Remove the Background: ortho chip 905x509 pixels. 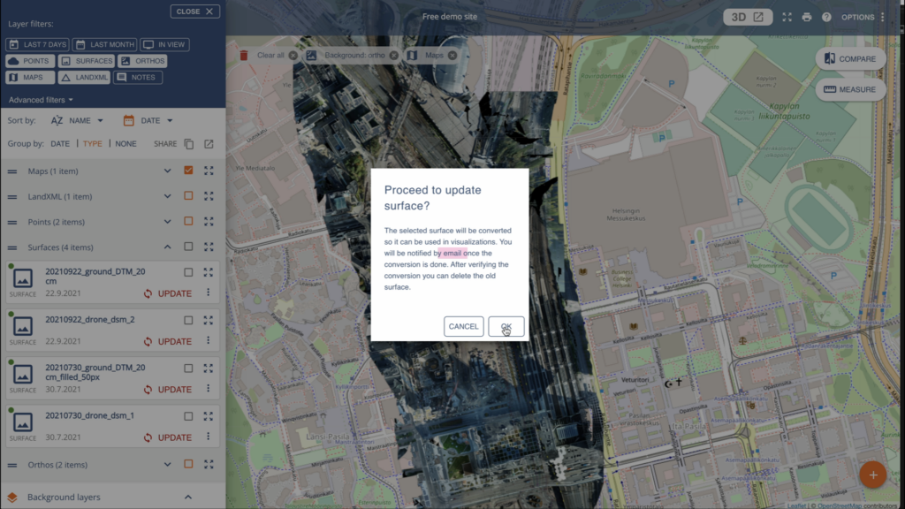tap(393, 56)
